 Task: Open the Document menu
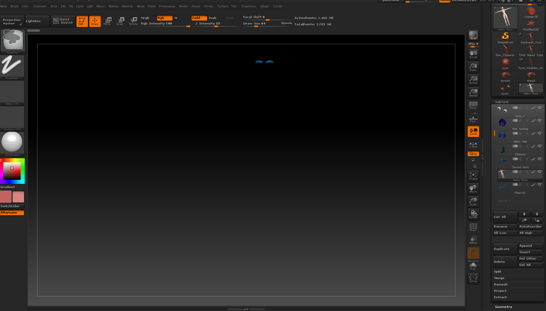pyautogui.click(x=40, y=6)
